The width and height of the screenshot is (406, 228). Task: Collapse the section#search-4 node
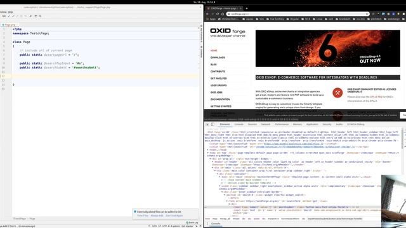point(225,195)
